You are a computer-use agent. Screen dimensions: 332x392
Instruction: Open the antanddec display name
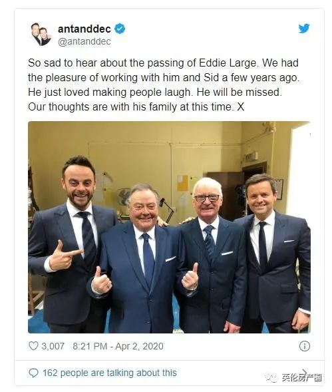click(84, 29)
